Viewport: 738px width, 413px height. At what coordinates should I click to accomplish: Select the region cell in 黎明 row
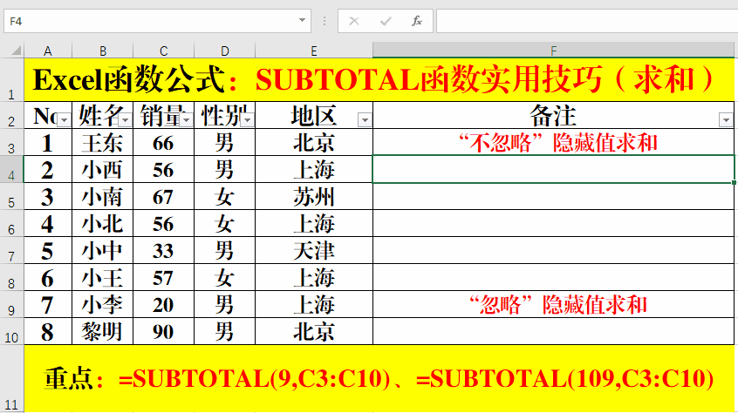pos(314,332)
